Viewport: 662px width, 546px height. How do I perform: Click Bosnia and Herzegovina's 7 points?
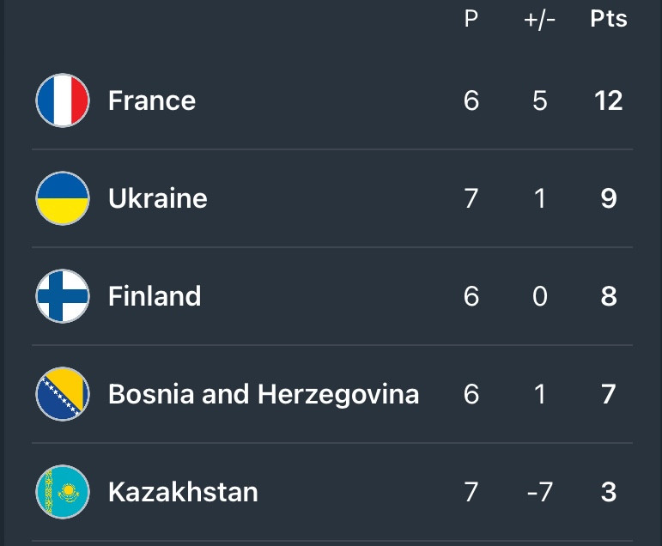(609, 394)
